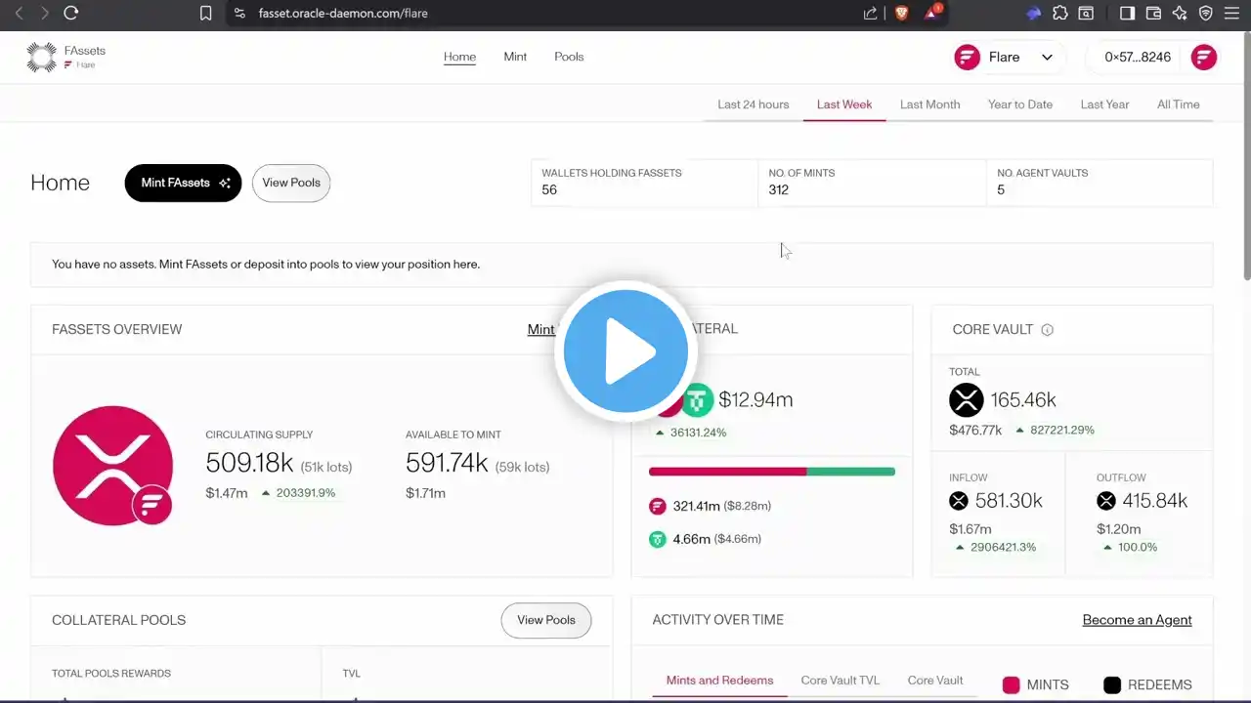Image resolution: width=1251 pixels, height=703 pixels.
Task: Open the 0×57...8246 wallet account menu
Action: (x=1153, y=57)
